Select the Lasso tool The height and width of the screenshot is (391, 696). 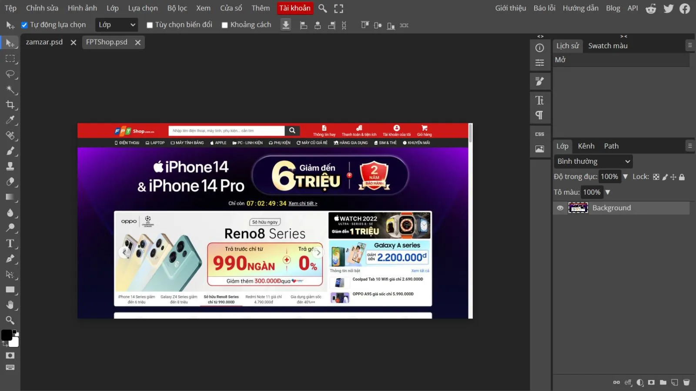click(x=10, y=74)
